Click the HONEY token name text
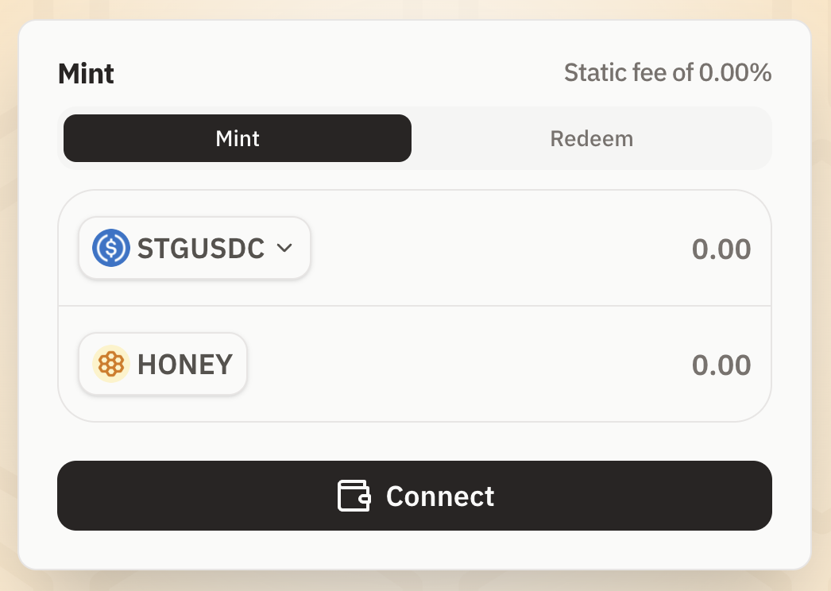 [185, 365]
